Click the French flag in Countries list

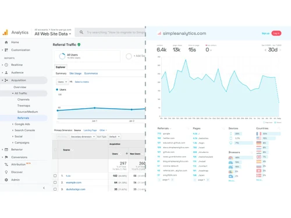[x=259, y=134]
